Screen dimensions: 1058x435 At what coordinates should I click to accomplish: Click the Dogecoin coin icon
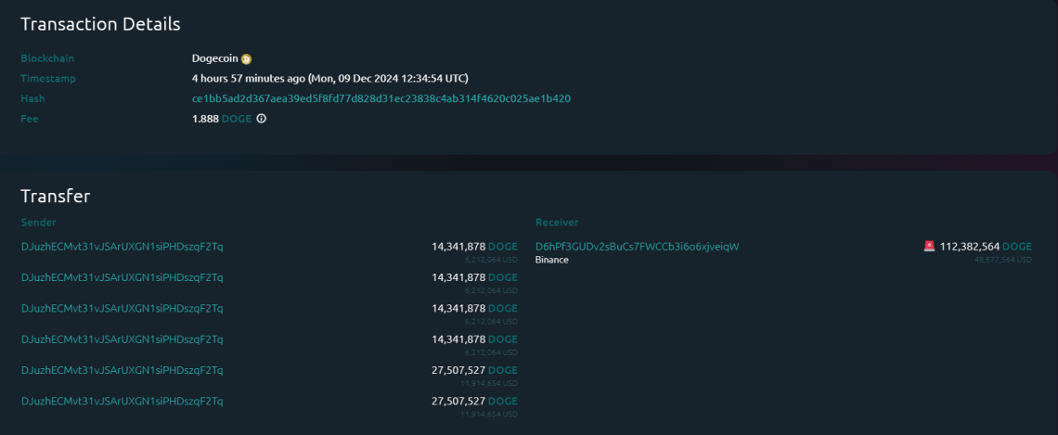point(246,59)
